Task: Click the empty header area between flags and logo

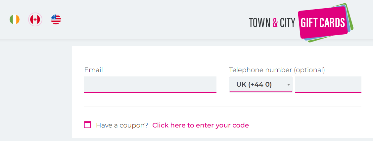Action: (x=155, y=19)
